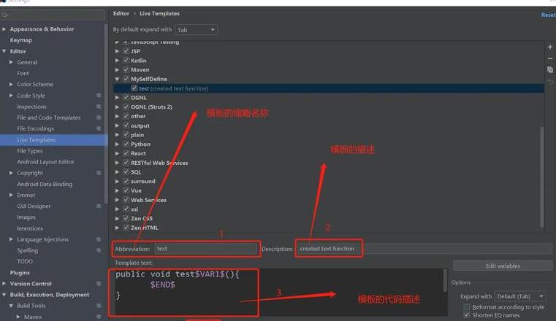This screenshot has height=321, width=556.
Task: Click inside the Template text editor
Action: [x=278, y=292]
